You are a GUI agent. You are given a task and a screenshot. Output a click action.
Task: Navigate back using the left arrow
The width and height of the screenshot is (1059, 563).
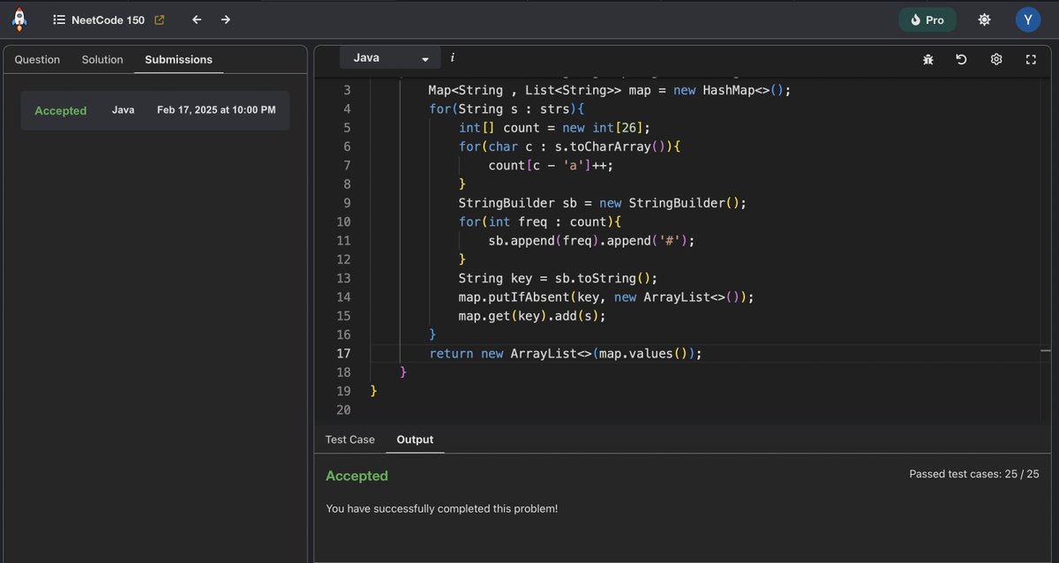pyautogui.click(x=196, y=19)
